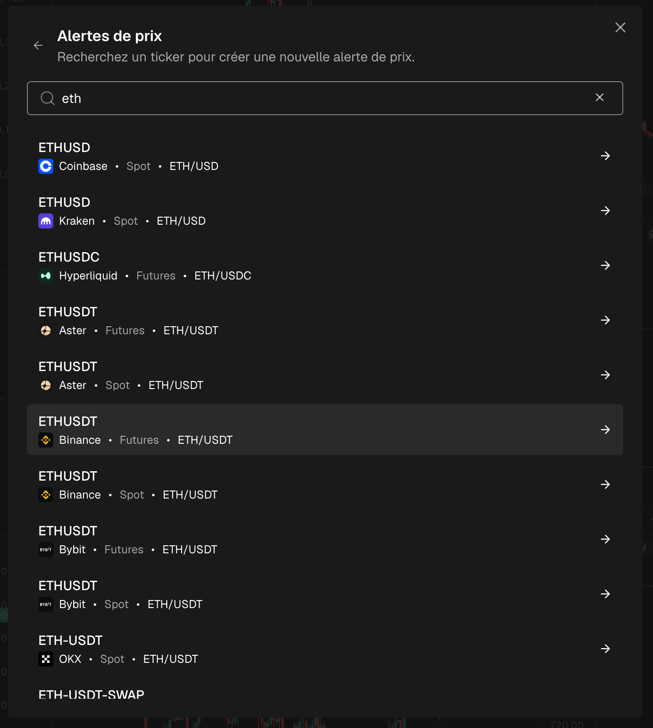Click the Kraken logo icon

tap(46, 221)
